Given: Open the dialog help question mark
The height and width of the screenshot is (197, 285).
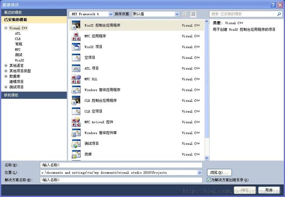Looking at the screenshot, I should click(x=273, y=5).
